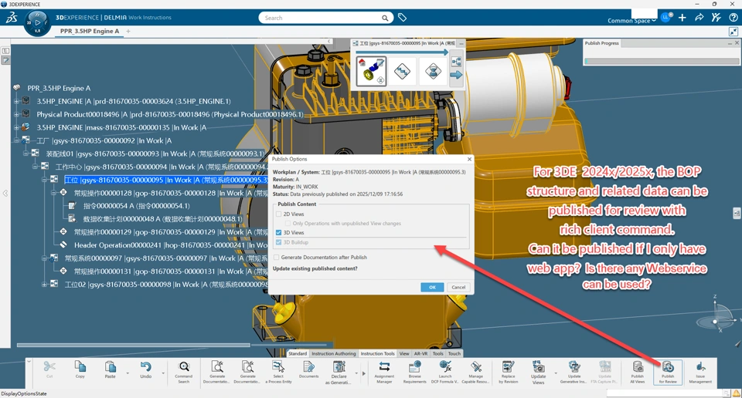Click Replace by Revision tool
Viewport: 742px width, 398px height.
pyautogui.click(x=509, y=372)
